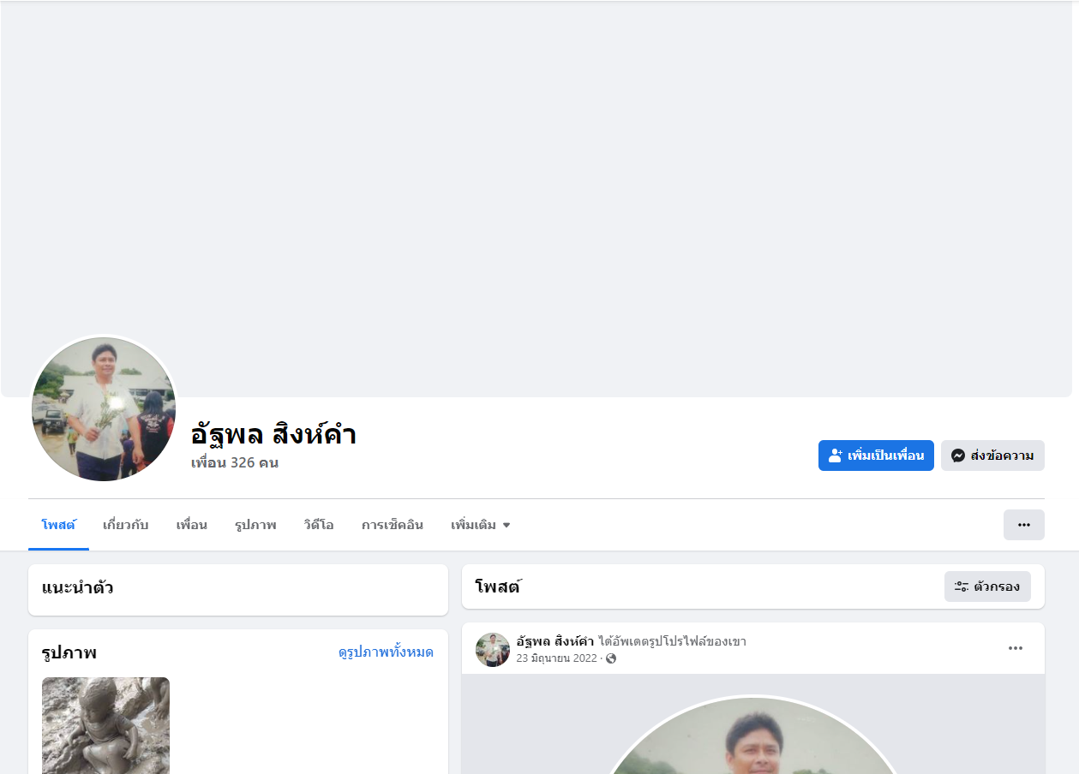Click the เพิ่มเป็นเพื่อน add friend button

876,455
